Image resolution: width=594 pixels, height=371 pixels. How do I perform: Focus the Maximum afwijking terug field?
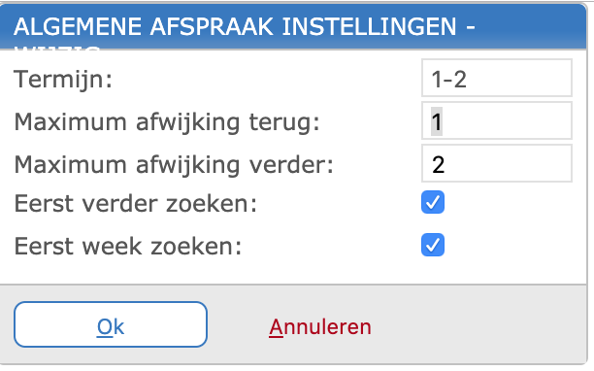pos(497,120)
